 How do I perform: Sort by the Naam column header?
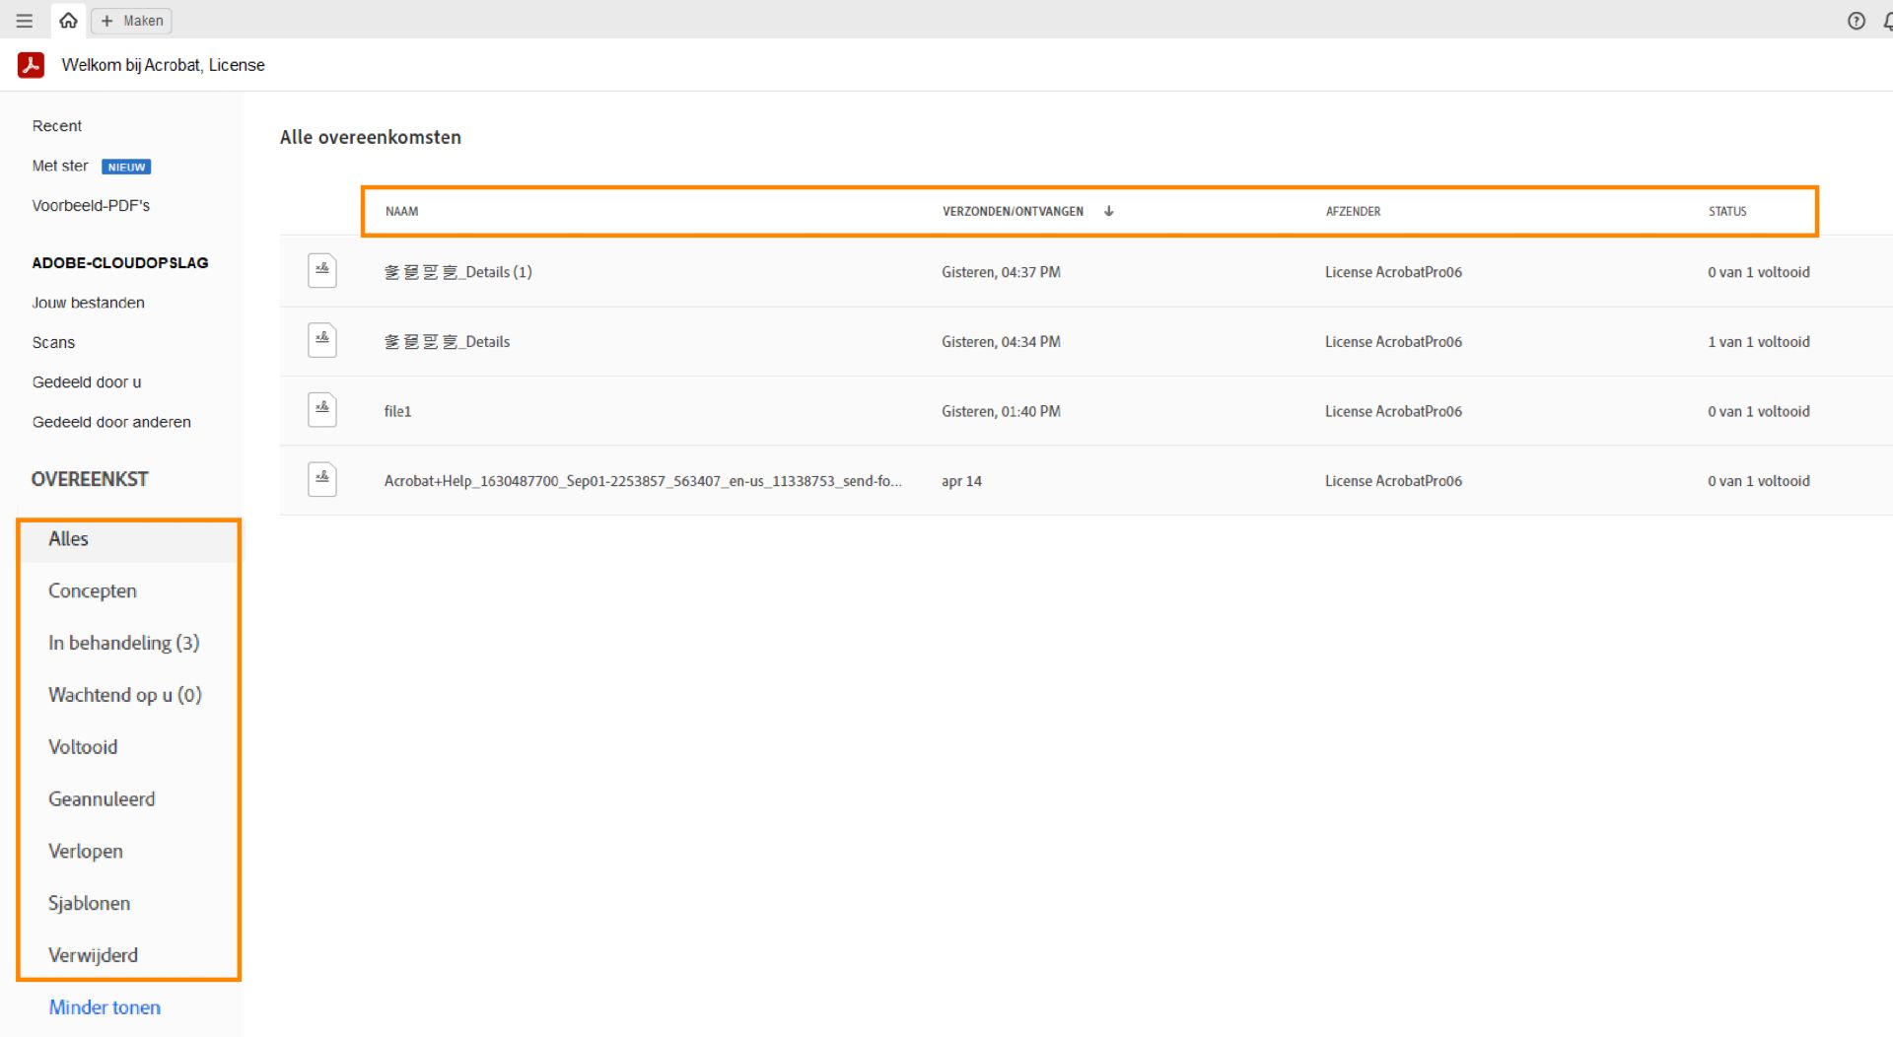(x=401, y=211)
